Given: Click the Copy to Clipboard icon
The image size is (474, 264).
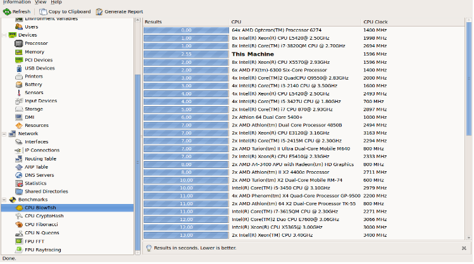Looking at the screenshot, I should point(43,11).
